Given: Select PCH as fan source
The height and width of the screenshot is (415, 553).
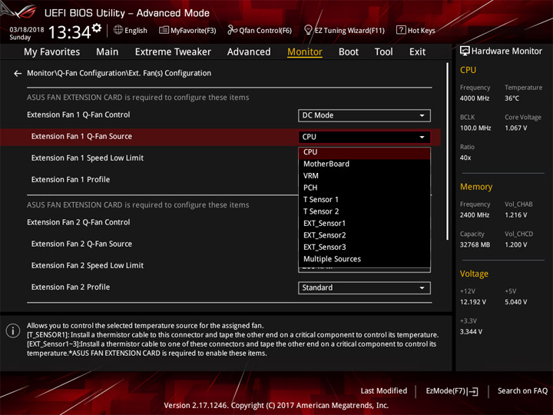Looking at the screenshot, I should (x=364, y=188).
